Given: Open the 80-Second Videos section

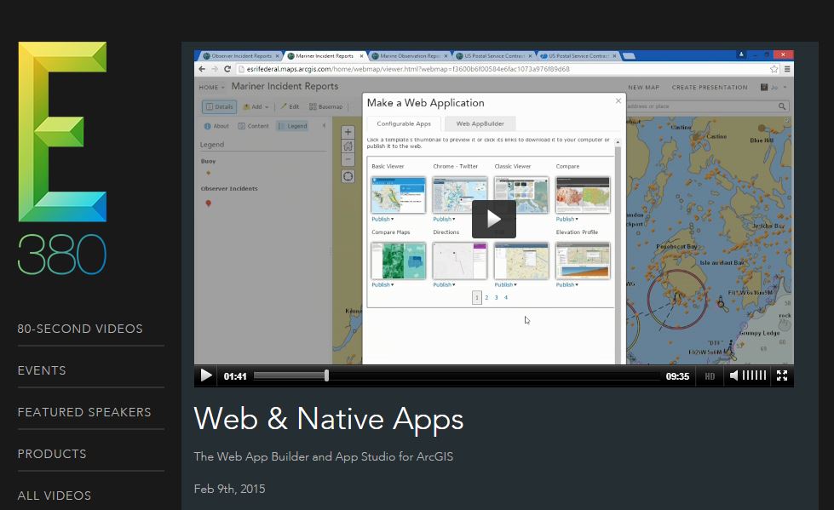Looking at the screenshot, I should coord(80,329).
